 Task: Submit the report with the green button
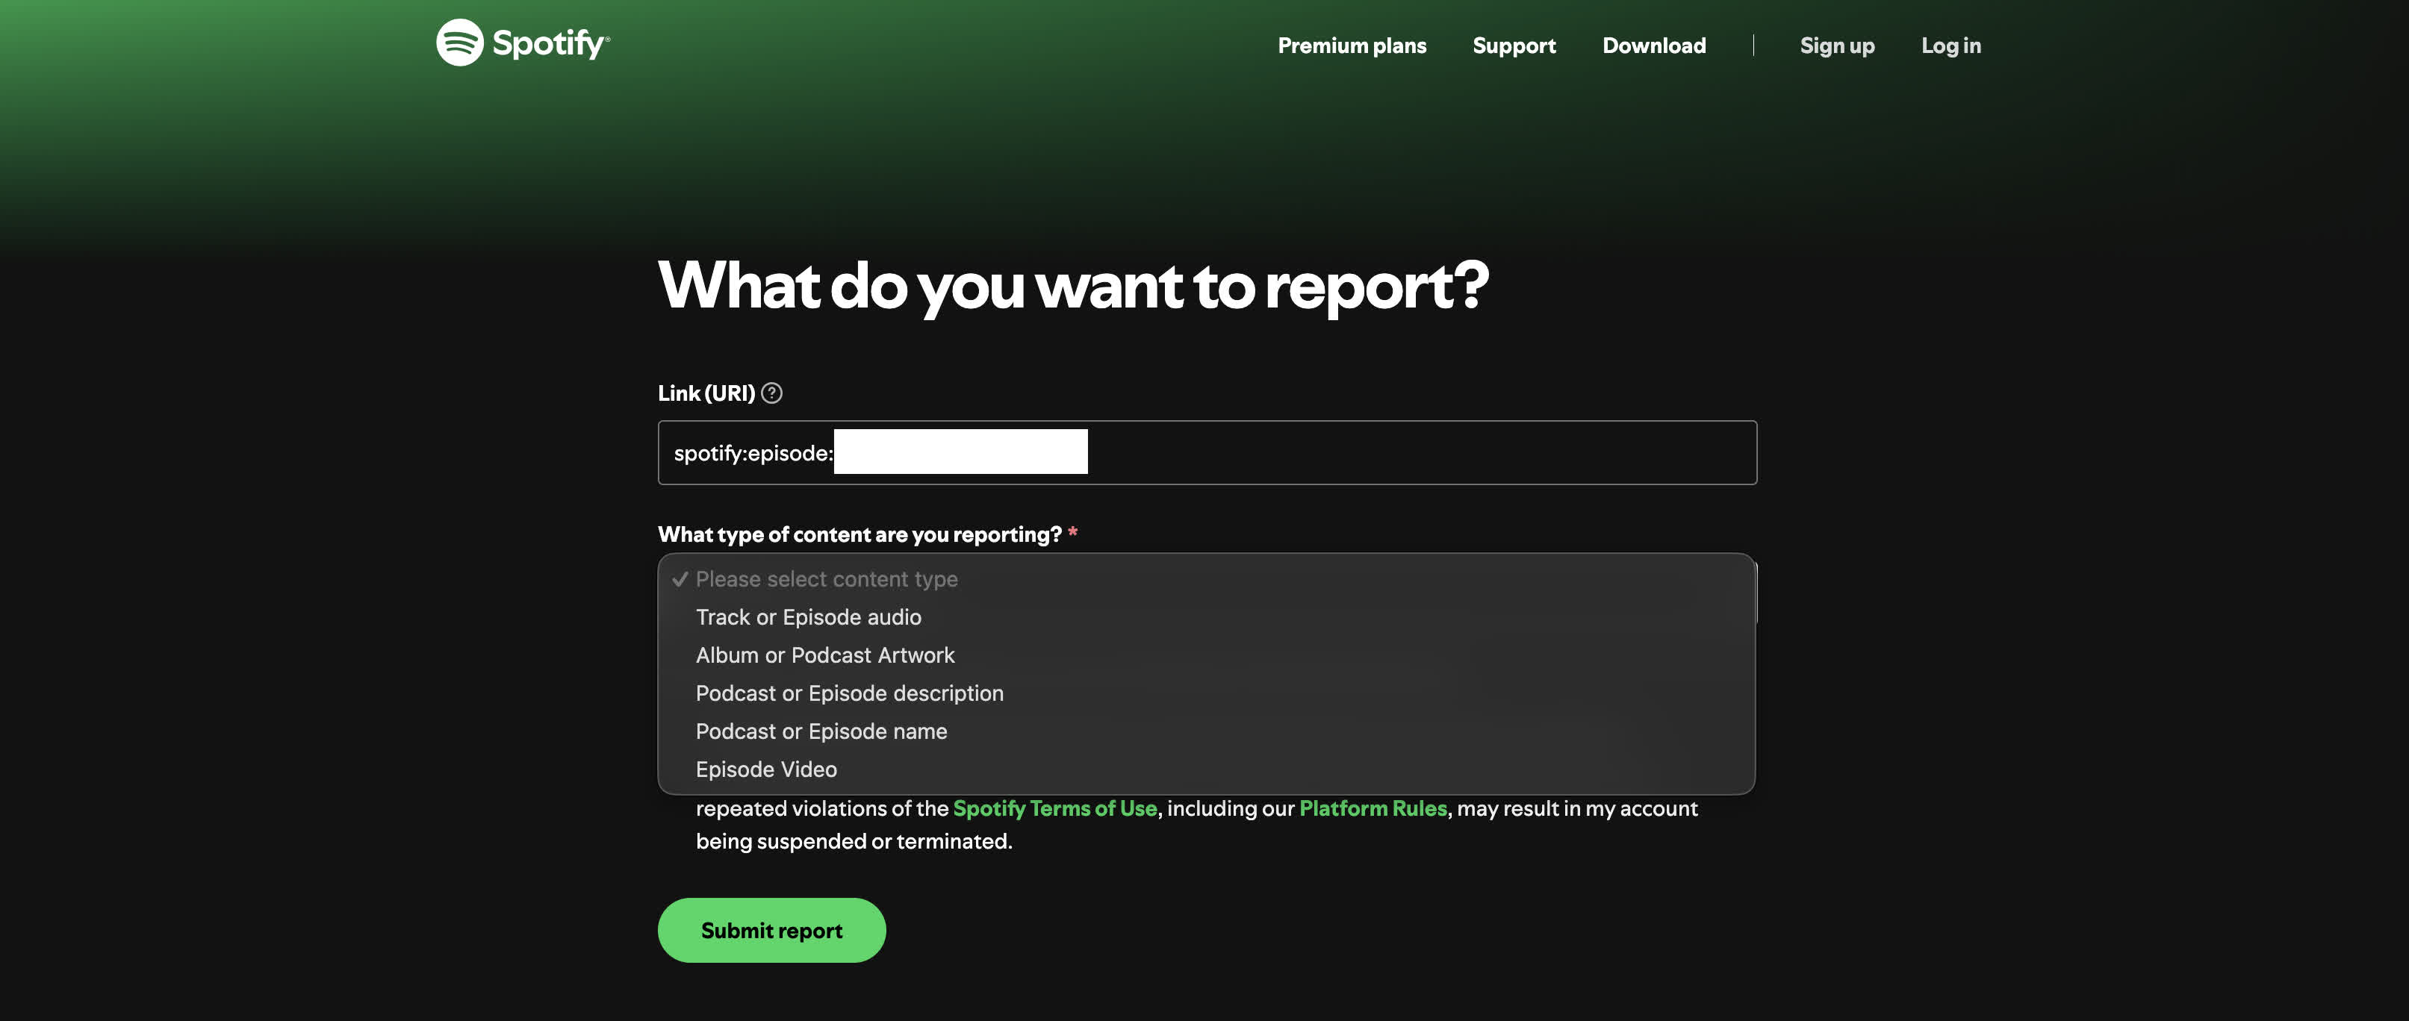[771, 929]
